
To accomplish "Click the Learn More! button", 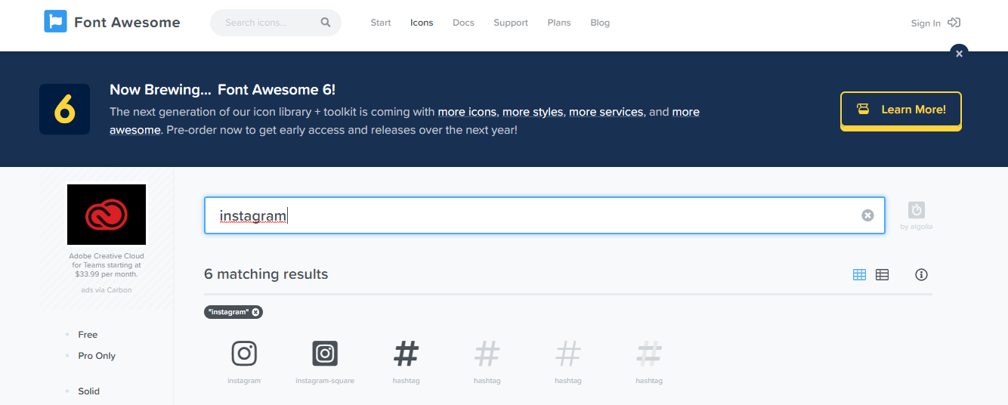I will [x=901, y=110].
